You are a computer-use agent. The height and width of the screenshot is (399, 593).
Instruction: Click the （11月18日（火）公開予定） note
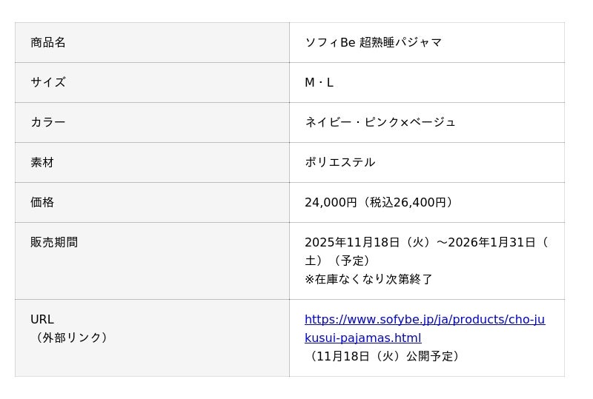[x=385, y=356]
